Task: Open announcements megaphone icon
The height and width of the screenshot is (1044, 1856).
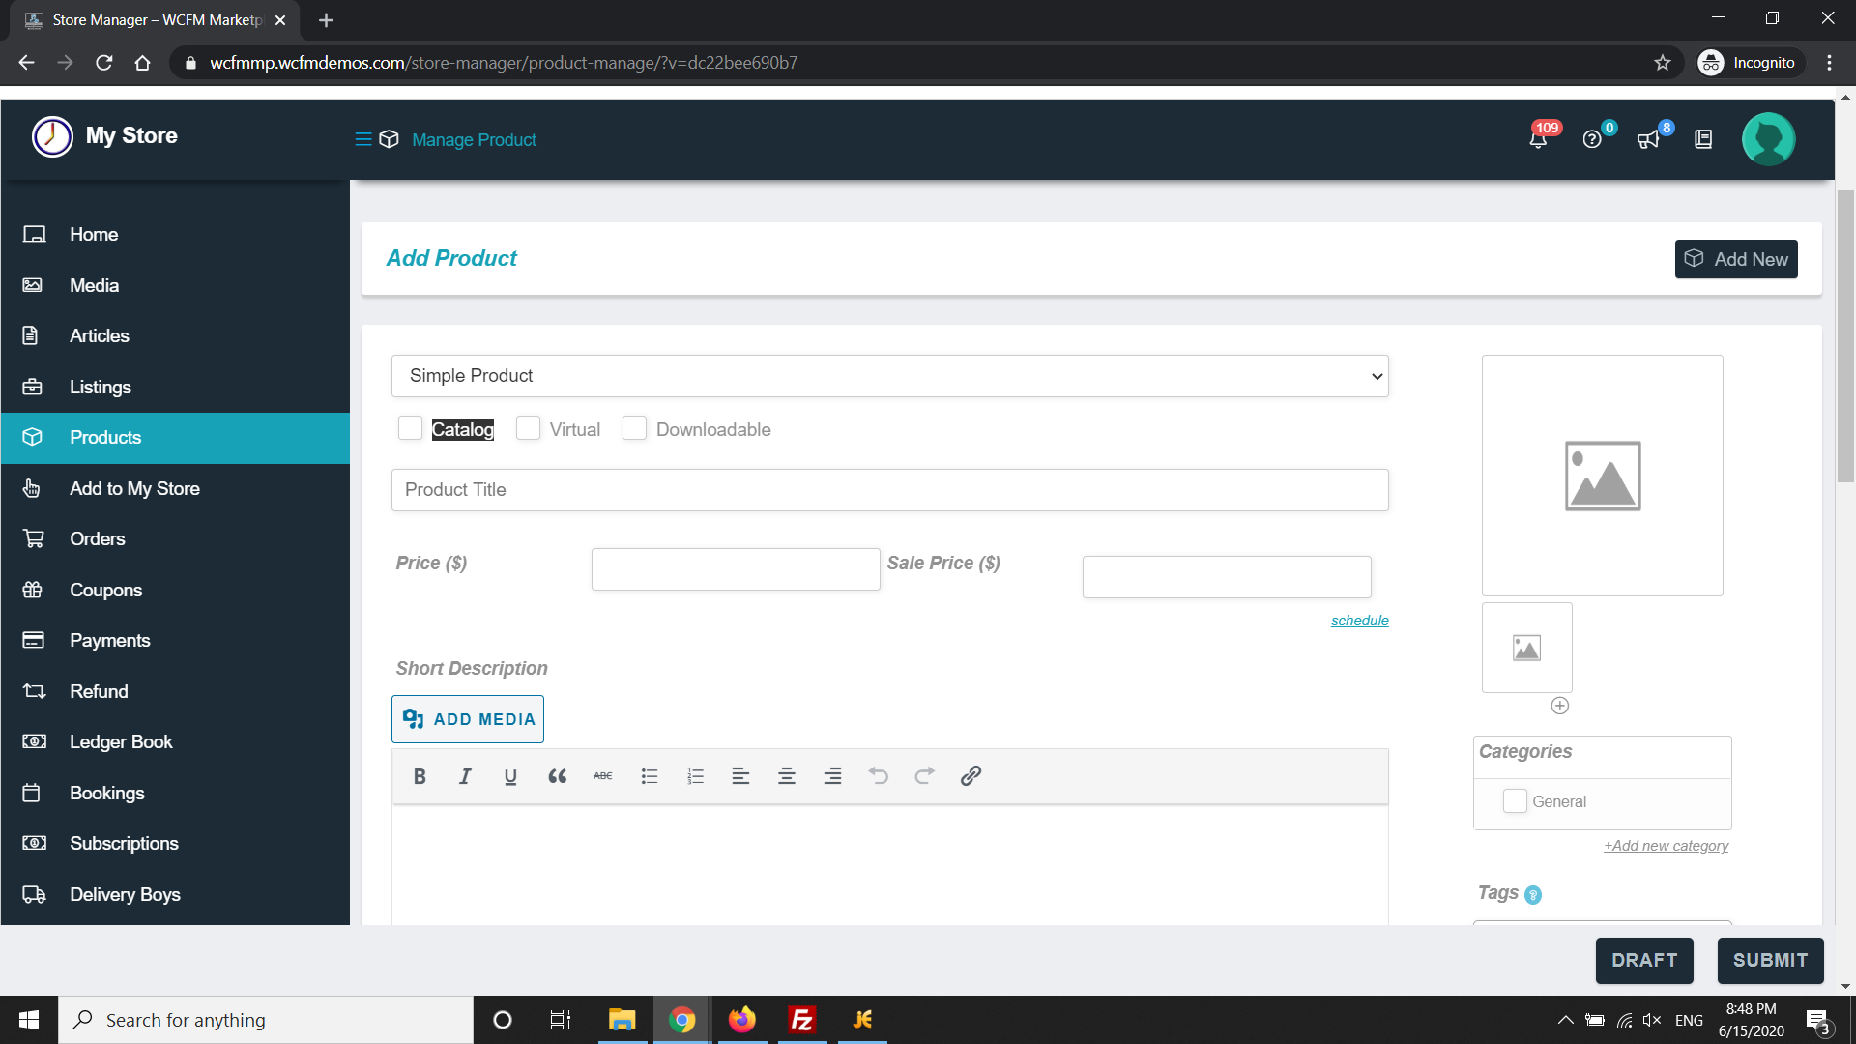Action: (1648, 139)
